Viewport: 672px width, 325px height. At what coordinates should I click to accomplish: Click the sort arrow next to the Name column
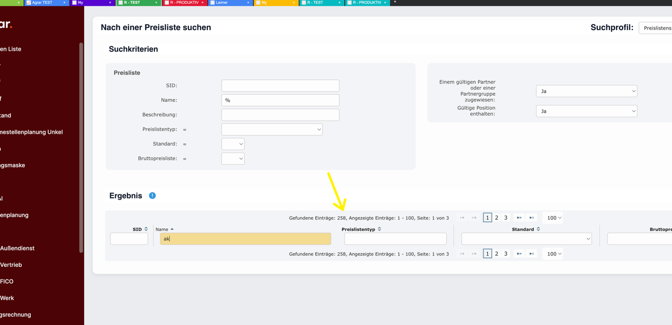[172, 229]
